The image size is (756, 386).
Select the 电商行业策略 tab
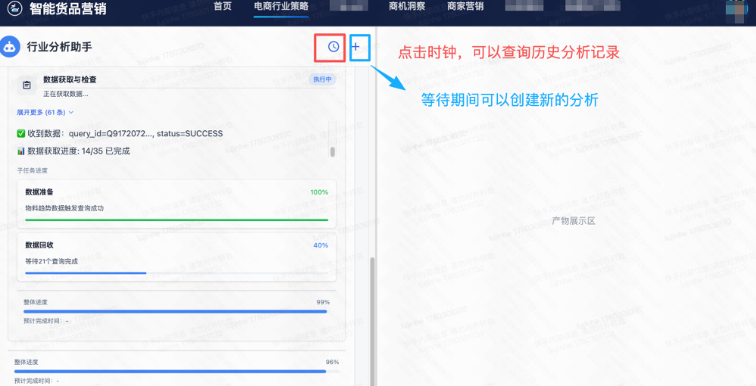pyautogui.click(x=281, y=6)
